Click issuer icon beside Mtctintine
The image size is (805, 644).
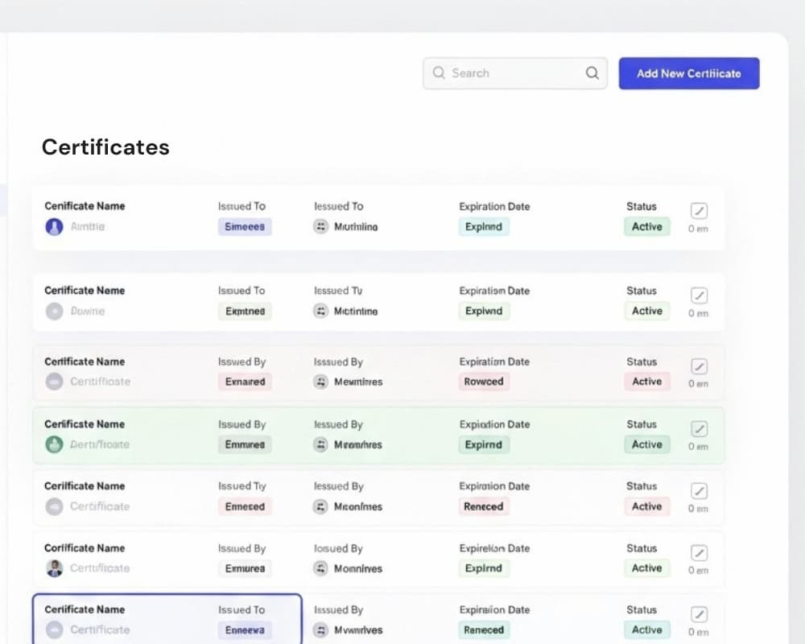[x=321, y=312]
